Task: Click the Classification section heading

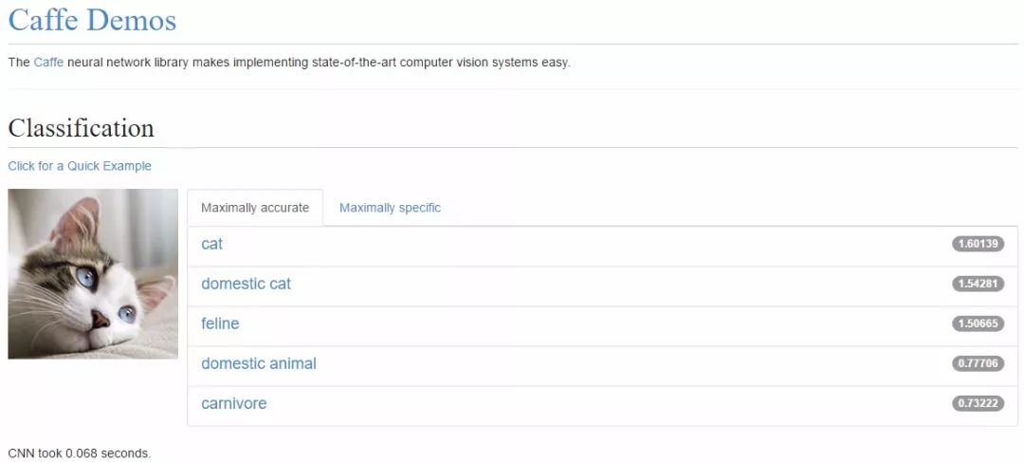Action: pyautogui.click(x=81, y=128)
